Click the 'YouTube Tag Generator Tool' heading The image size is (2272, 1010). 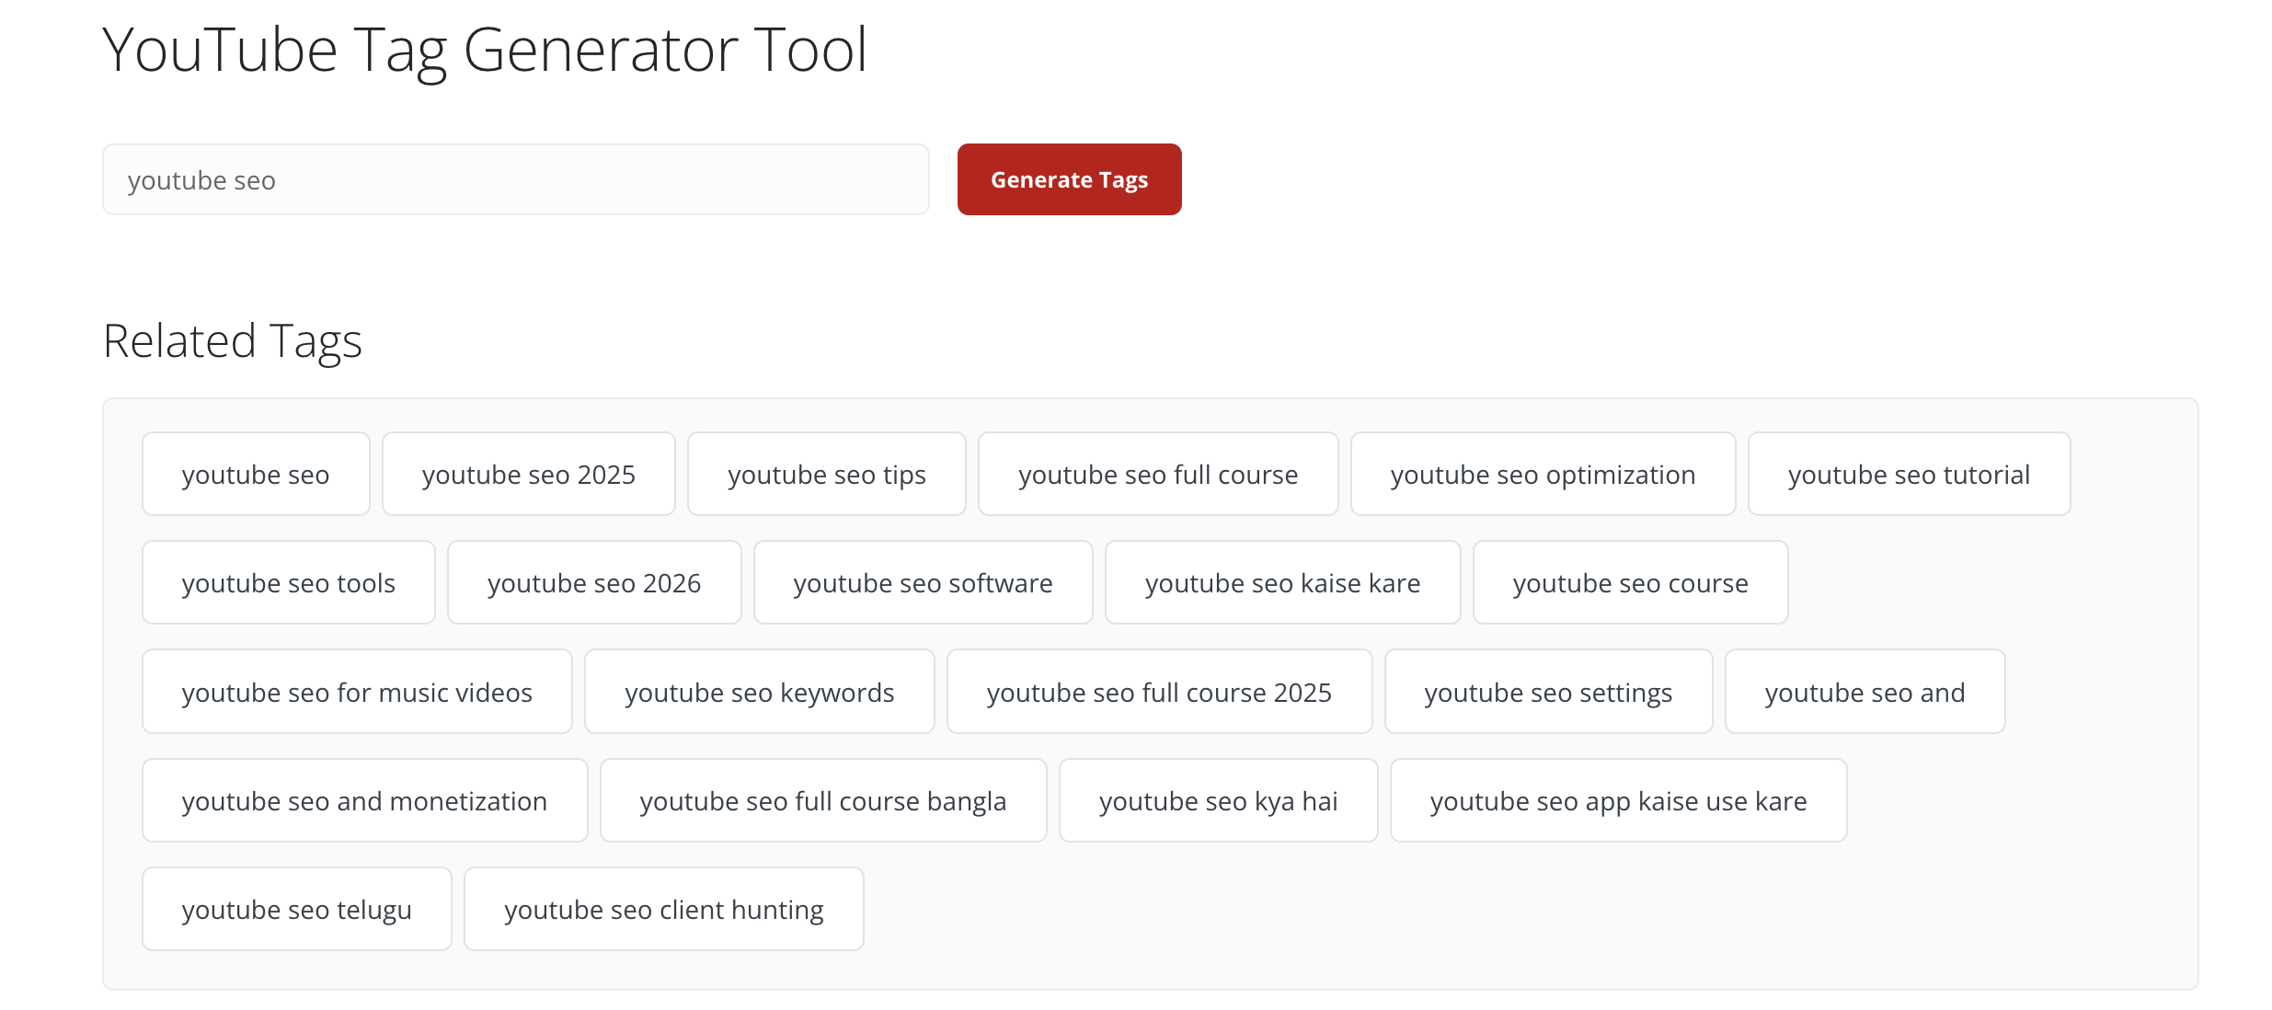pyautogui.click(x=485, y=50)
